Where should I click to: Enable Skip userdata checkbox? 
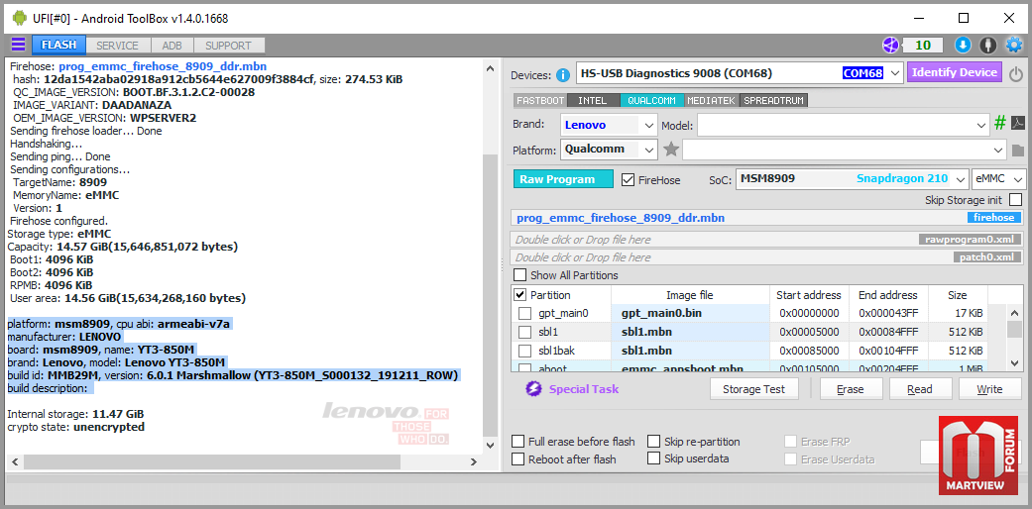[x=653, y=458]
